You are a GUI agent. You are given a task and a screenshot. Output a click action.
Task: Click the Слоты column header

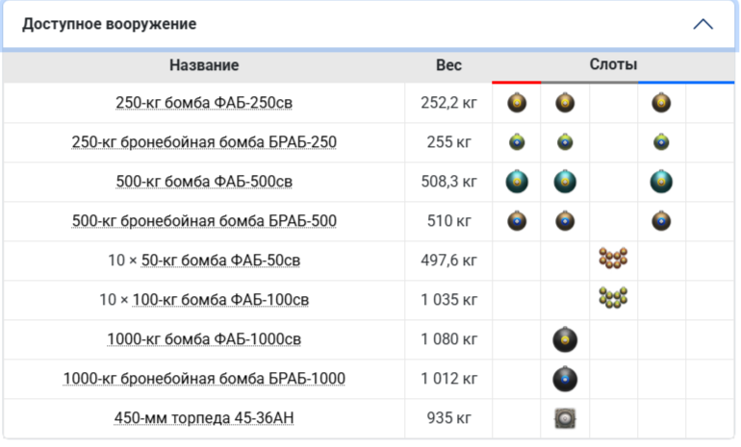coord(613,64)
